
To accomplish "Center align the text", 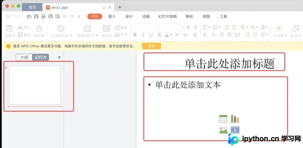I will click(x=213, y=35).
